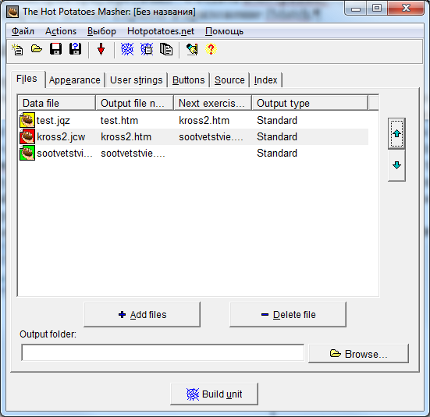The width and height of the screenshot is (430, 417).
Task: Open the Actions menu
Action: [x=61, y=31]
